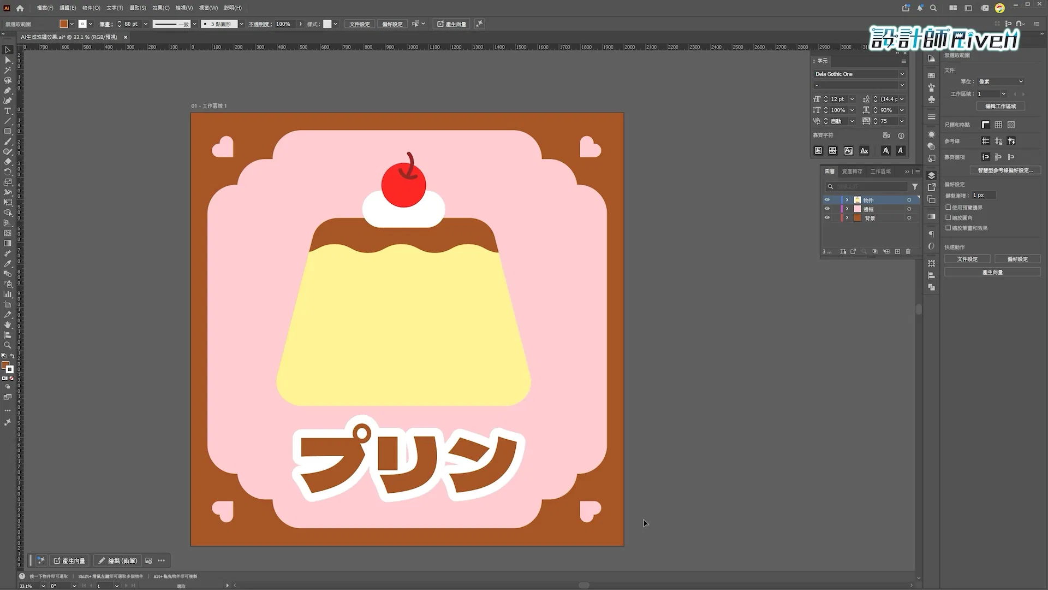Select the Eyedropper tool
This screenshot has height=590, width=1048.
(8, 264)
